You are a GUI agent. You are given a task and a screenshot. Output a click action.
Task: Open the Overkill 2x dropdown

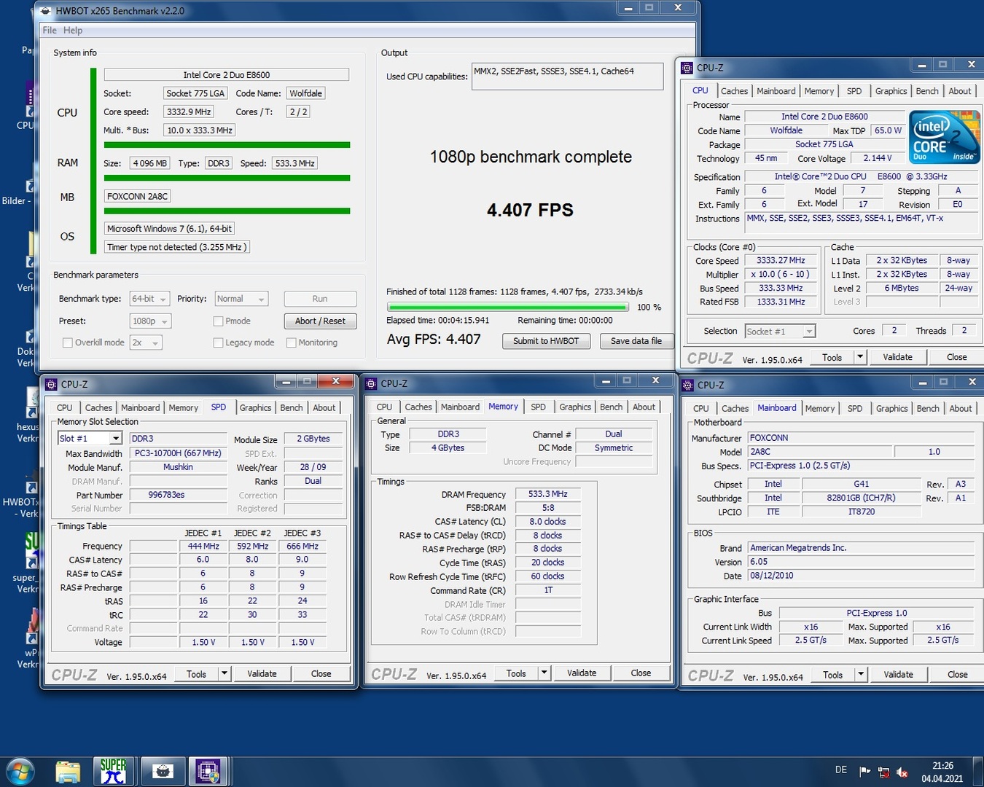pyautogui.click(x=146, y=342)
